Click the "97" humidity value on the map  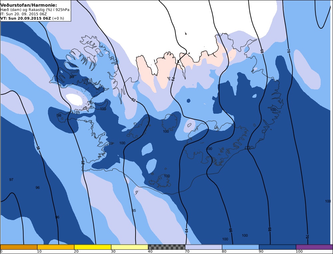[x=11, y=180]
